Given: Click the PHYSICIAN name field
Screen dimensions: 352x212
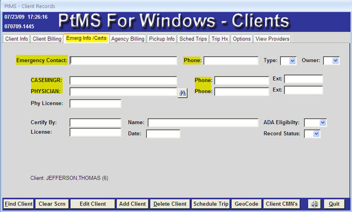Looking at the screenshot, I should tap(123, 92).
